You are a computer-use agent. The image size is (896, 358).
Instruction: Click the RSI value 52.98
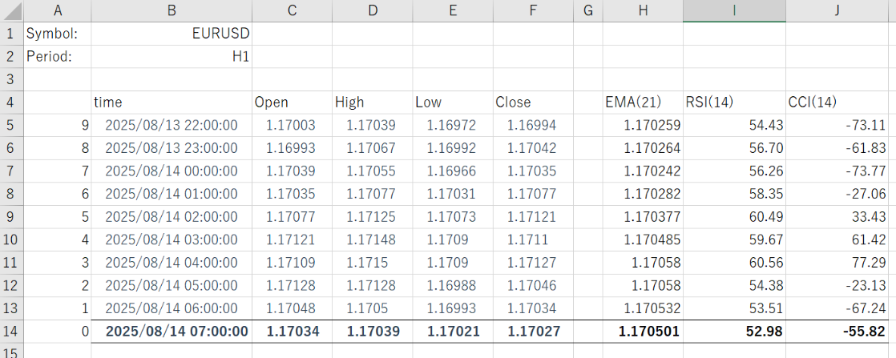tap(734, 331)
